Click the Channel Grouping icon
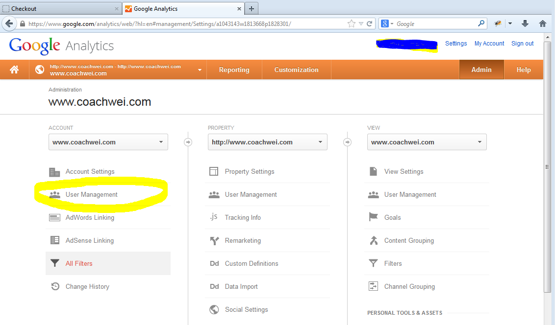555x325 pixels. click(x=373, y=286)
